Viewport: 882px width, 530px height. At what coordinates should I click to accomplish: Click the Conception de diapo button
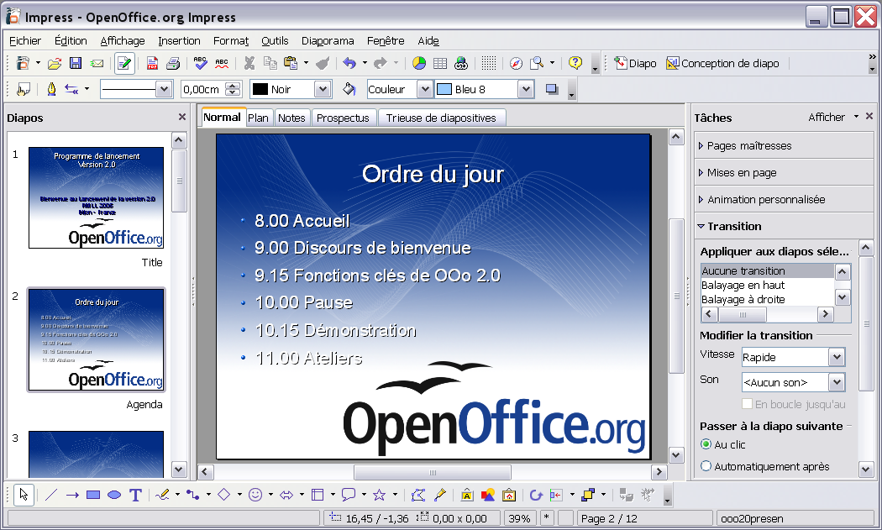tap(722, 64)
